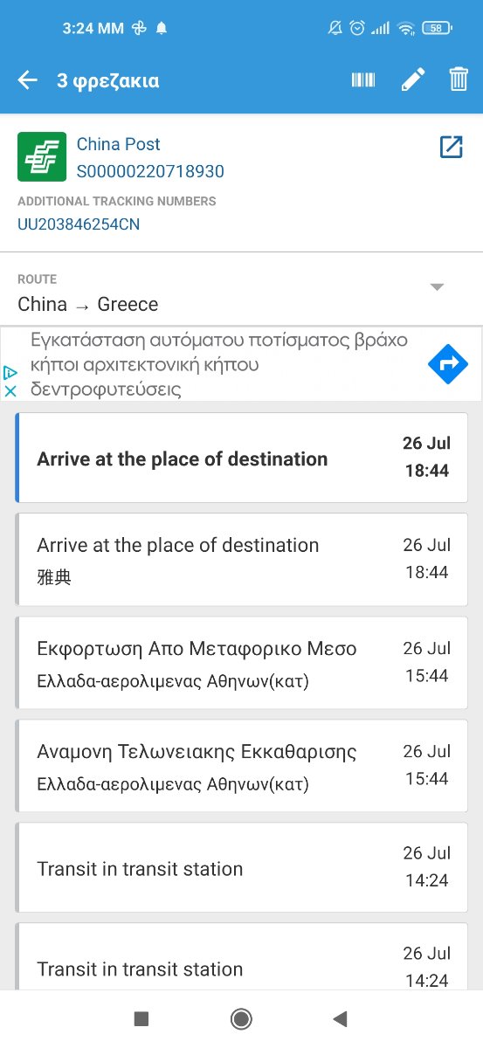
Task: Tap the Android home circle button
Action: tap(241, 1018)
